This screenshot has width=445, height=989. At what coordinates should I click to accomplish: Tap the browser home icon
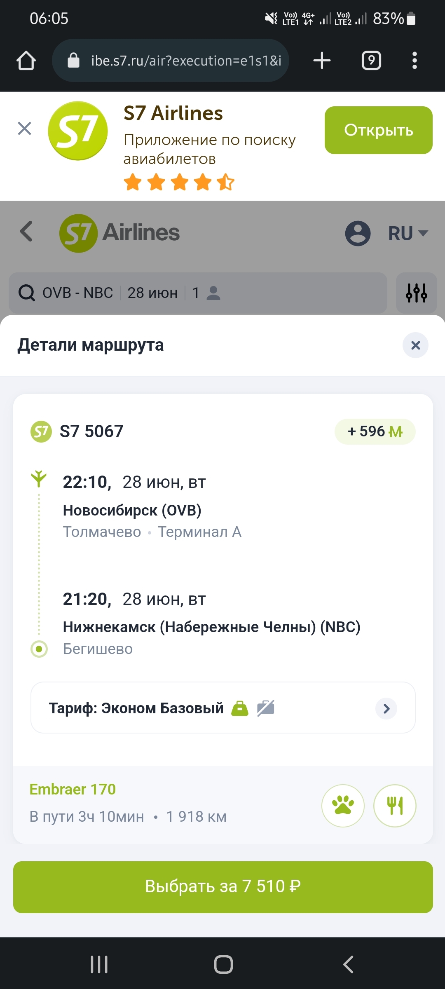pyautogui.click(x=26, y=61)
